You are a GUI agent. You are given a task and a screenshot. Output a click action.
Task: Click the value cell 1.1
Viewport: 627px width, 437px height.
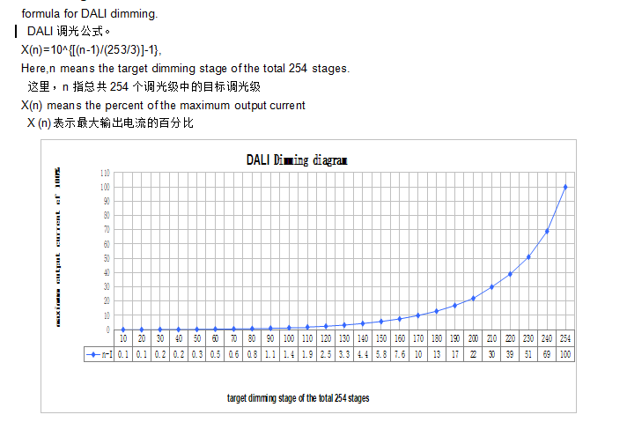[270, 354]
